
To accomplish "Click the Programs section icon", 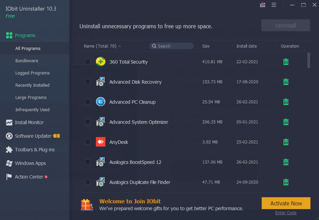I will click(10, 35).
